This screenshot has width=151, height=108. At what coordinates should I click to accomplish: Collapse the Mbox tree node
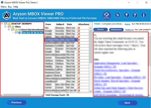tap(5, 26)
